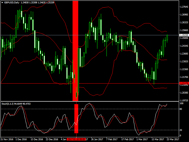This screenshot has width=189, height=142.
Task: Click price scale value 1.26985
Action: tap(184, 15)
